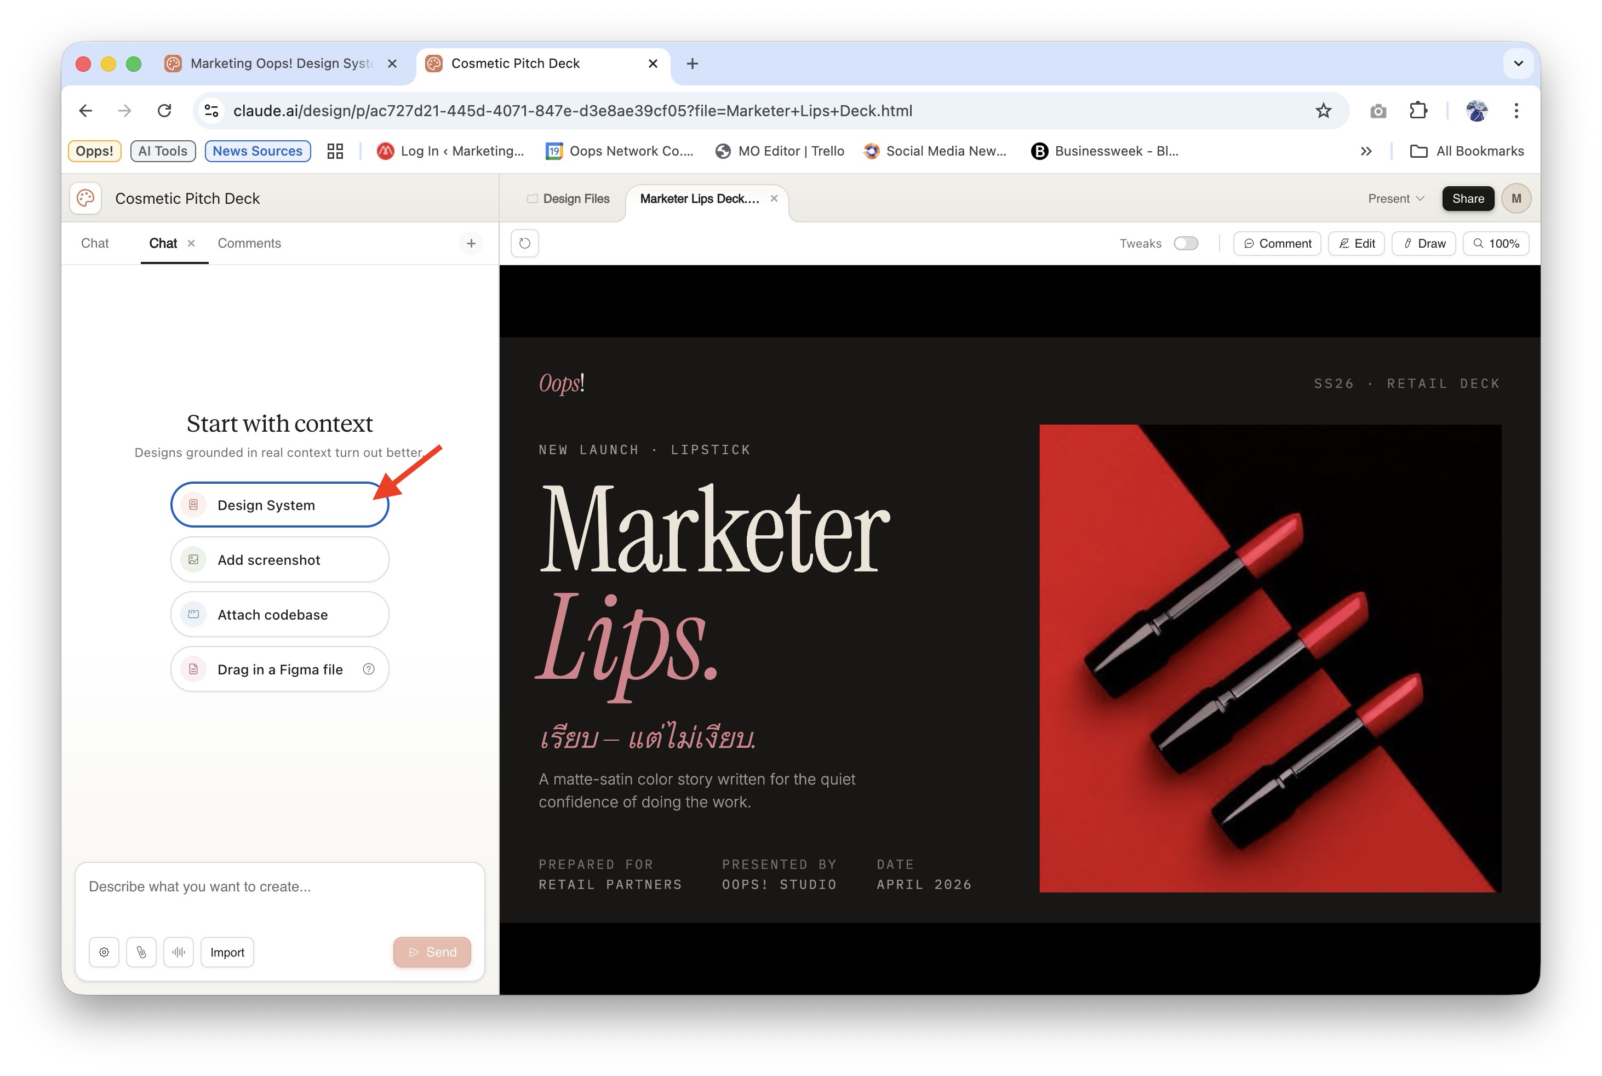Click the Figma file help icon
1602x1076 pixels.
[368, 669]
